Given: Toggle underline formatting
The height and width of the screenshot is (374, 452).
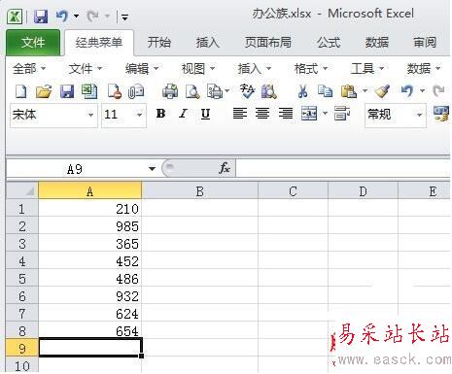Looking at the screenshot, I should point(205,114).
